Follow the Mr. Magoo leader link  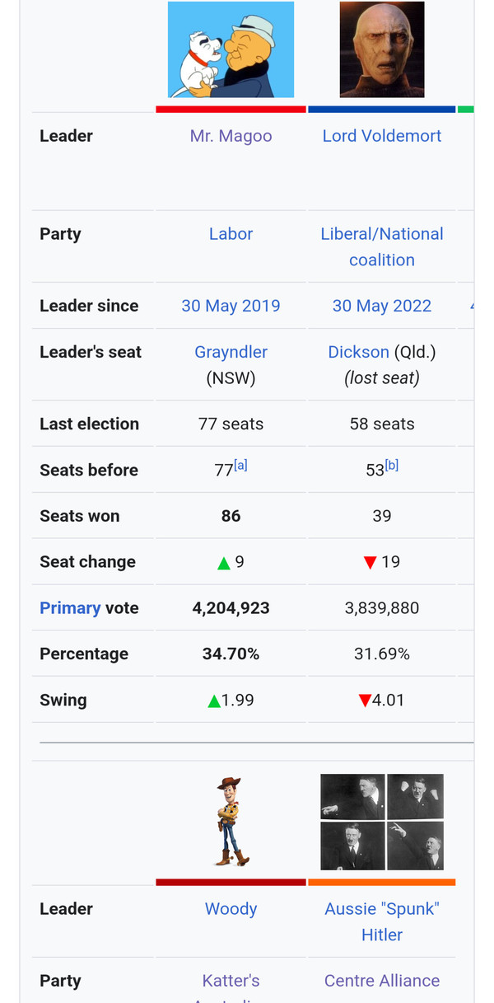(231, 136)
